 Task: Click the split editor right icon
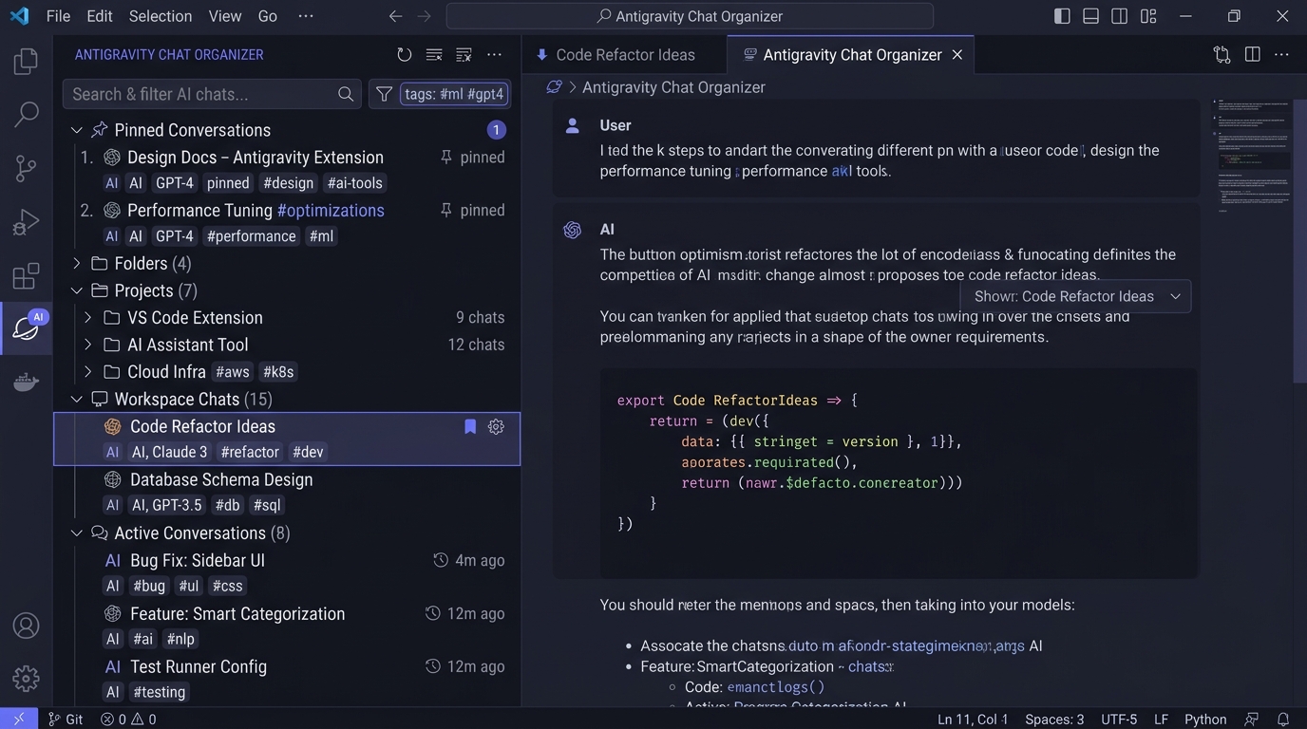point(1253,55)
